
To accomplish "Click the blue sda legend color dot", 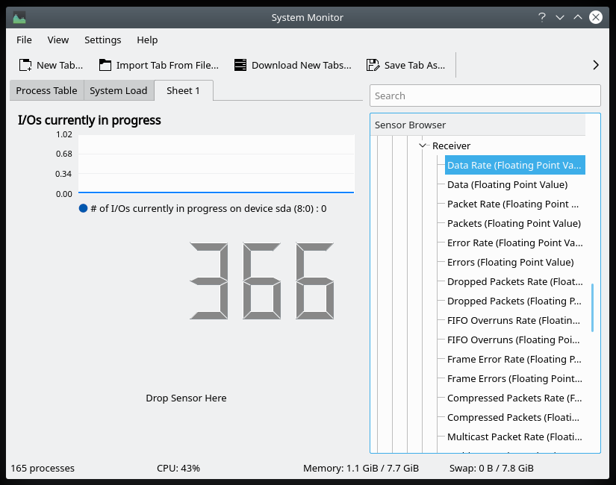I will pyautogui.click(x=83, y=209).
